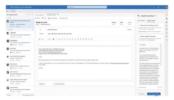This screenshot has width=174, height=100.
Task: Collapse 'What kind of email do you want?'
Action: (x=139, y=25)
